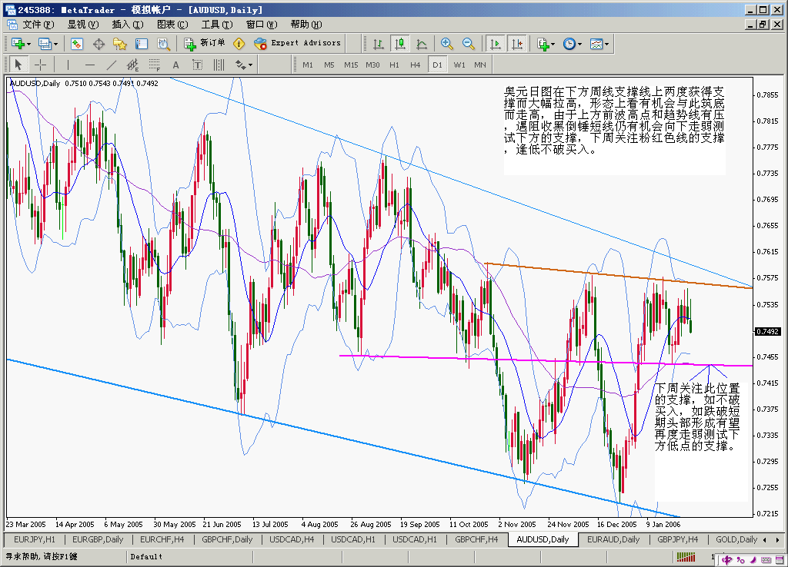The width and height of the screenshot is (788, 567).
Task: Click the Templates icon
Action: pyautogui.click(x=596, y=44)
